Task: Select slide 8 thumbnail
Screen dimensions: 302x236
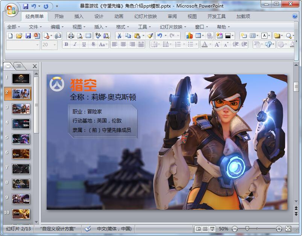Action: click(x=21, y=184)
